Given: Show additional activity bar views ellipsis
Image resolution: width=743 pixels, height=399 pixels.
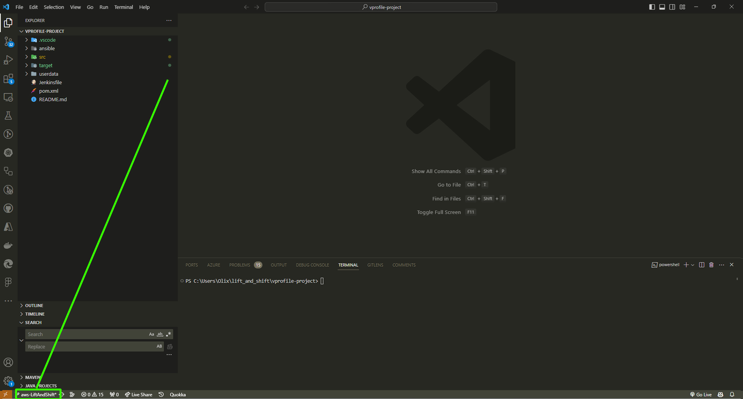Looking at the screenshot, I should point(8,301).
